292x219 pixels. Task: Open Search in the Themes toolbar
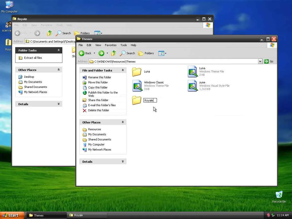point(127,53)
